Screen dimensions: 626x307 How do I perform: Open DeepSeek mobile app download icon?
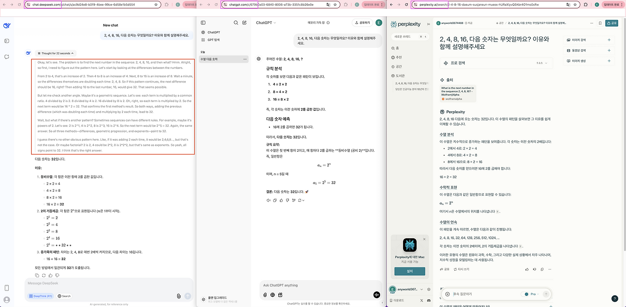point(6,288)
